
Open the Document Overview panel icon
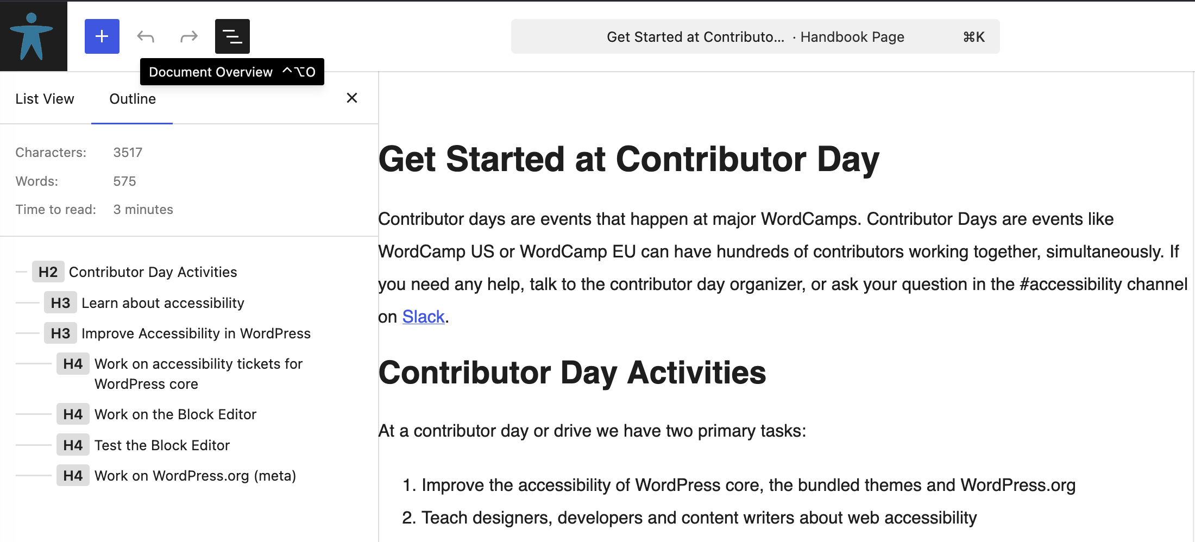tap(232, 36)
